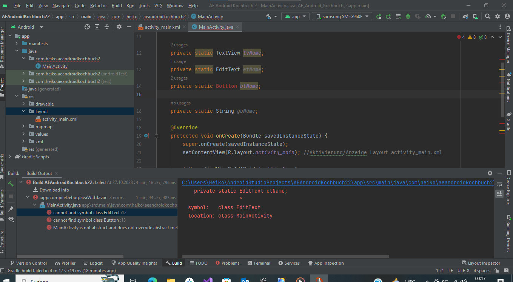
Task: Click the Profile app gauge icon
Action: pyautogui.click(x=428, y=17)
